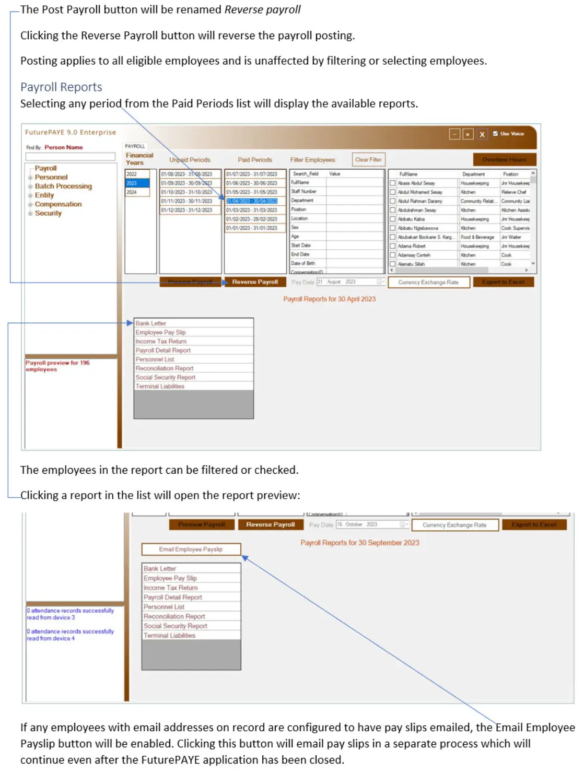Select unpaid period 01/10/2023 - 31/10/2023
This screenshot has width=584, height=773.
(190, 192)
